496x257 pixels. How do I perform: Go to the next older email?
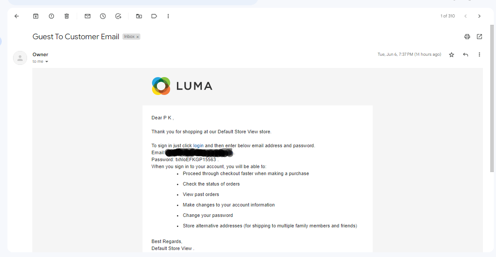(x=479, y=16)
